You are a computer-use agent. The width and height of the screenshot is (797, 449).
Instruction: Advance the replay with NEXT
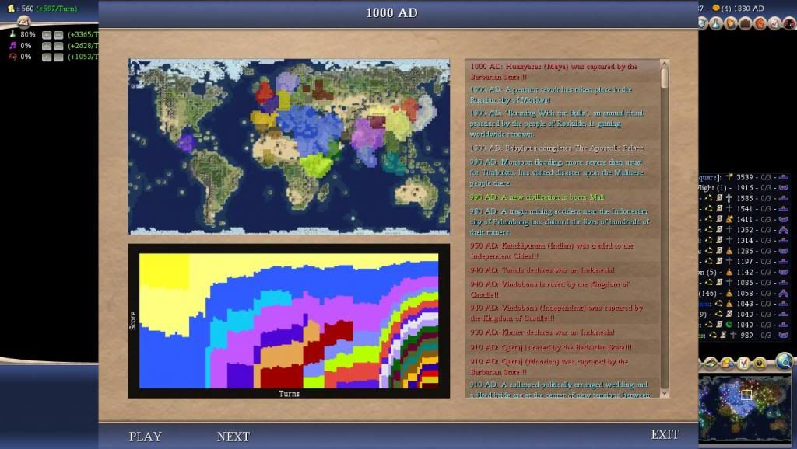click(x=233, y=437)
